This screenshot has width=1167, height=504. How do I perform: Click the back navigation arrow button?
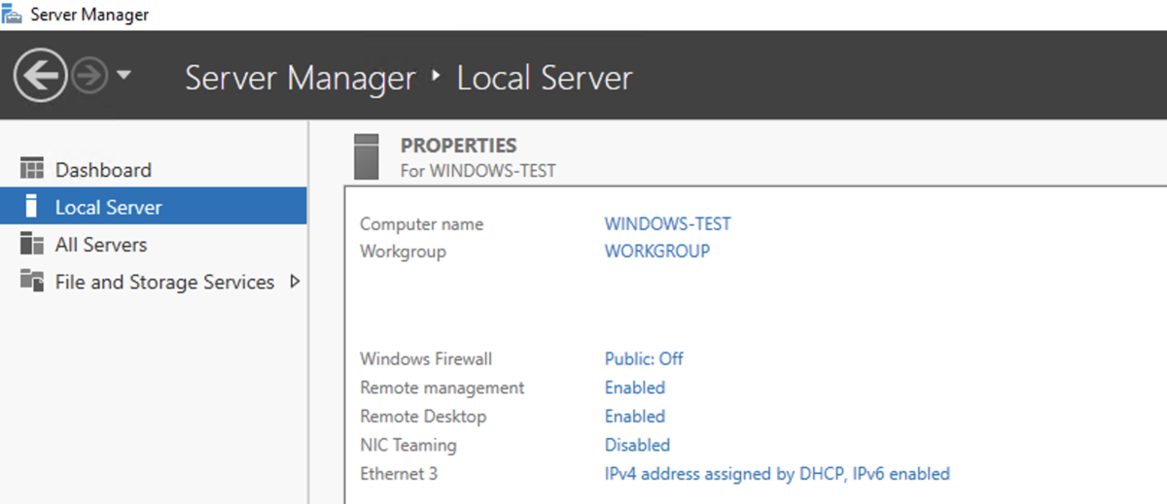40,76
